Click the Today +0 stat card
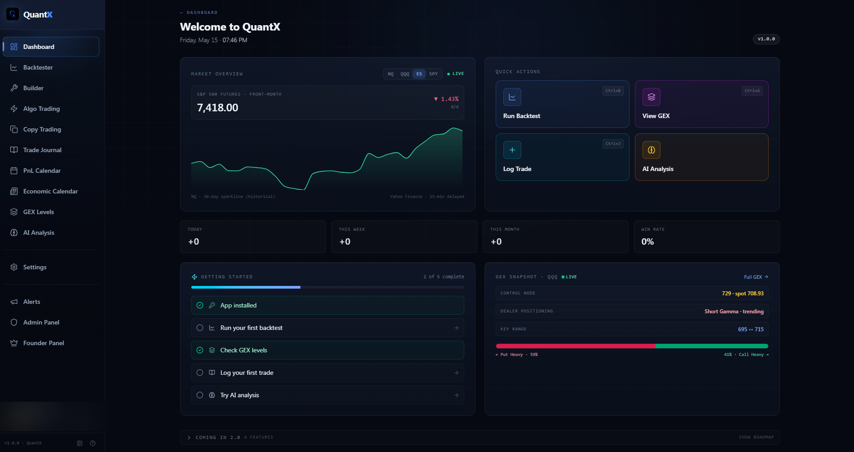 pyautogui.click(x=253, y=237)
